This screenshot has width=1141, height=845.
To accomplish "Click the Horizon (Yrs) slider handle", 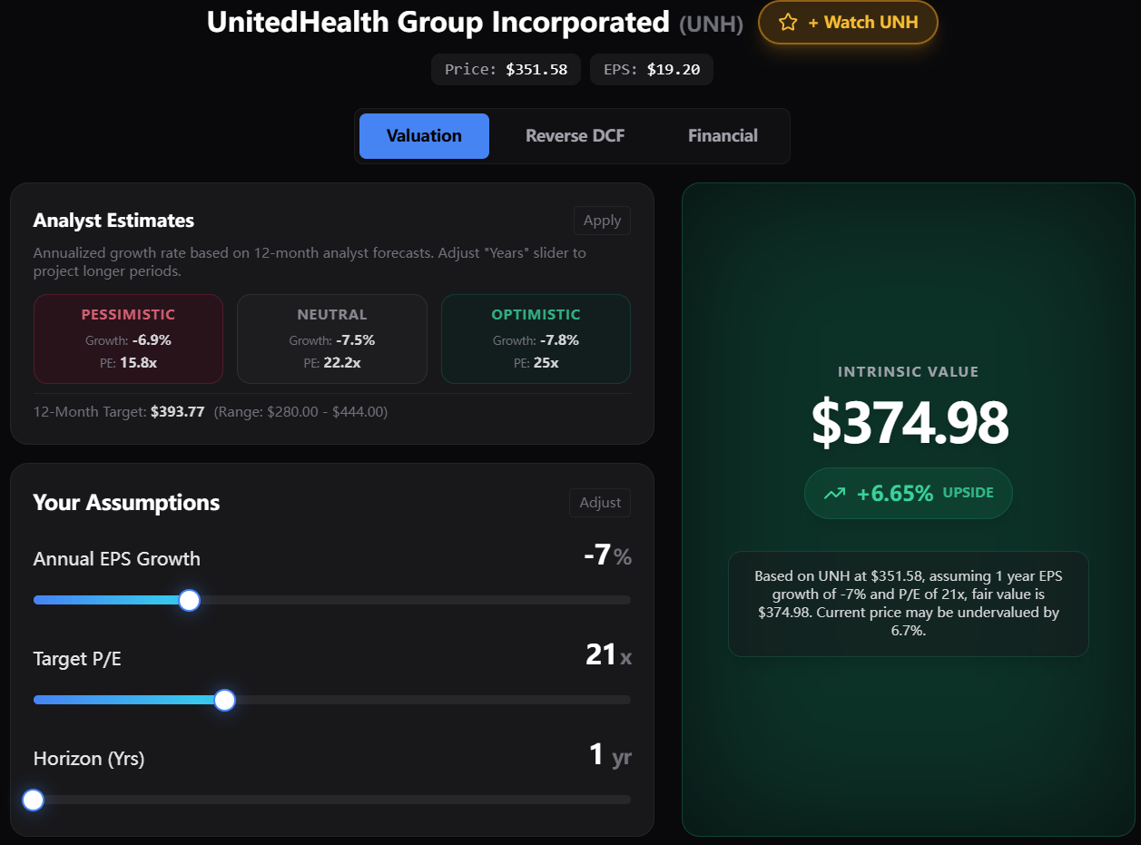I will [34, 800].
